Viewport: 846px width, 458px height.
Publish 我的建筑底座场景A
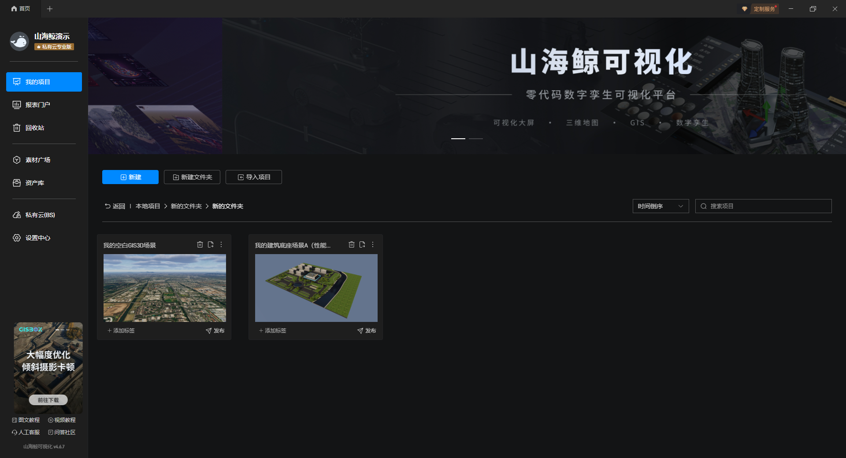pos(367,331)
